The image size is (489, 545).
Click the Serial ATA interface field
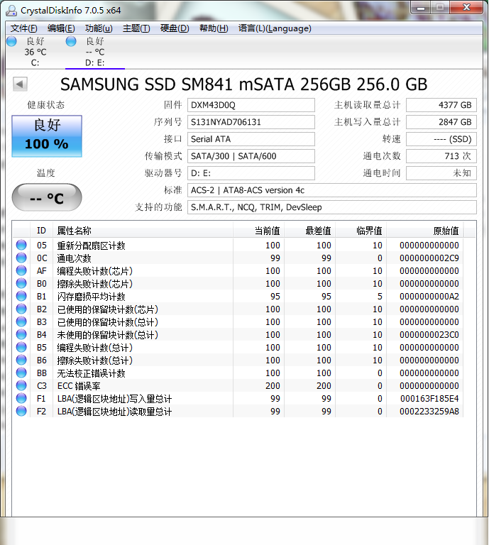coord(251,139)
